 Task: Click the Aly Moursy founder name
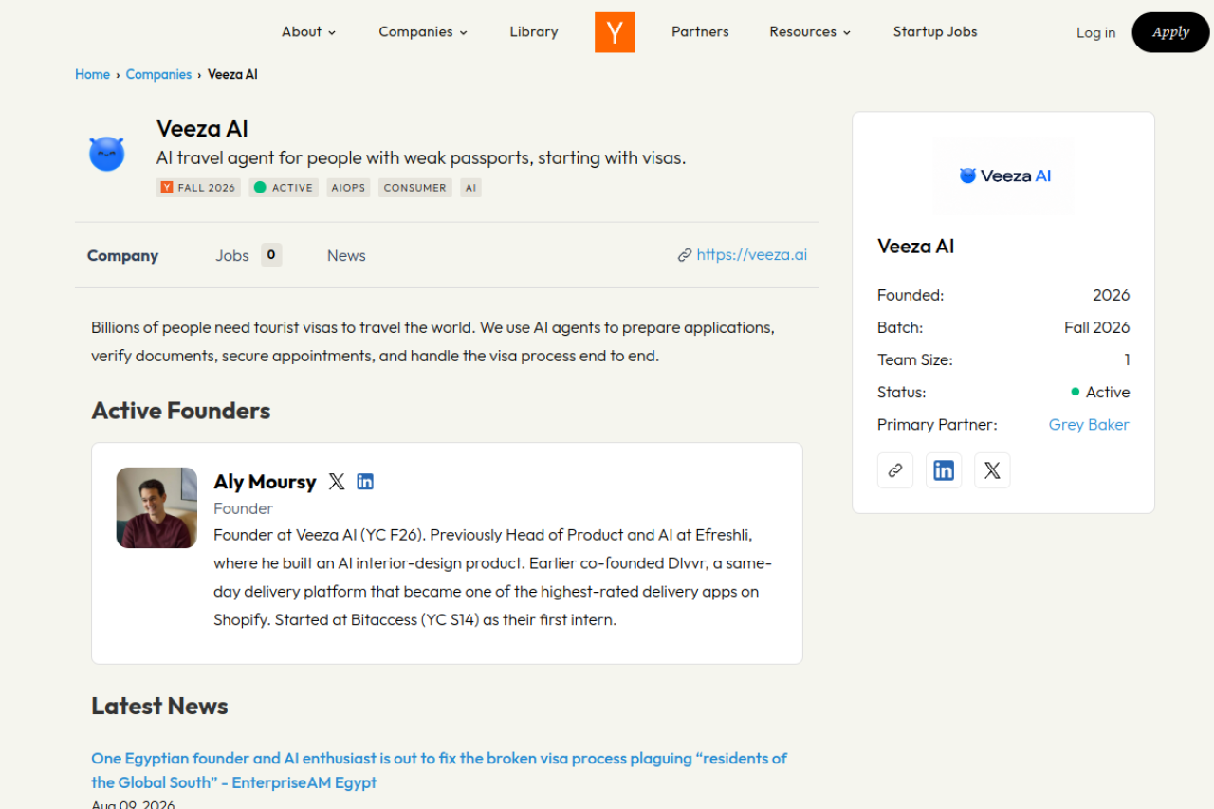click(265, 482)
